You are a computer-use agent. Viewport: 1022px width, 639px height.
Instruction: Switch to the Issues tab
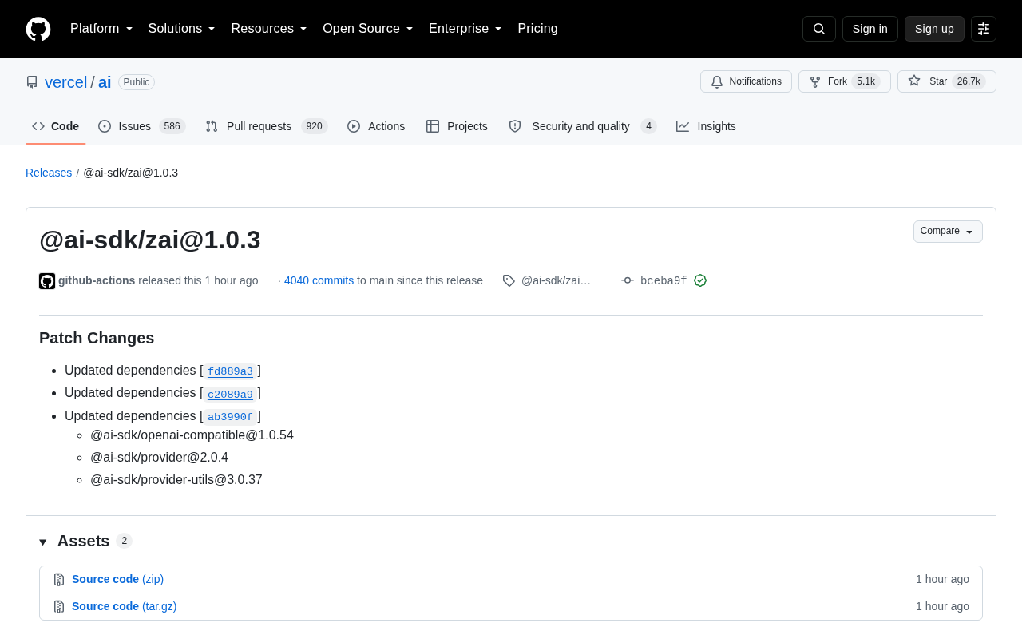pos(142,126)
